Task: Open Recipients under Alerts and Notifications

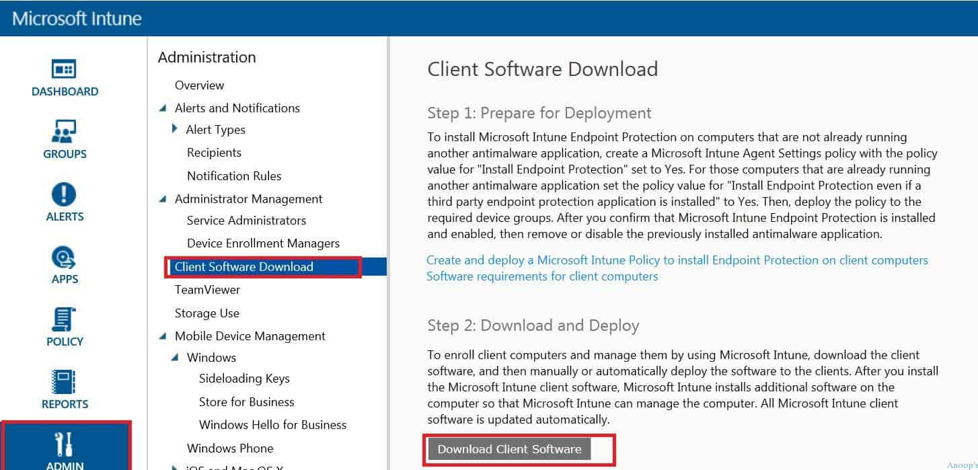Action: (214, 153)
